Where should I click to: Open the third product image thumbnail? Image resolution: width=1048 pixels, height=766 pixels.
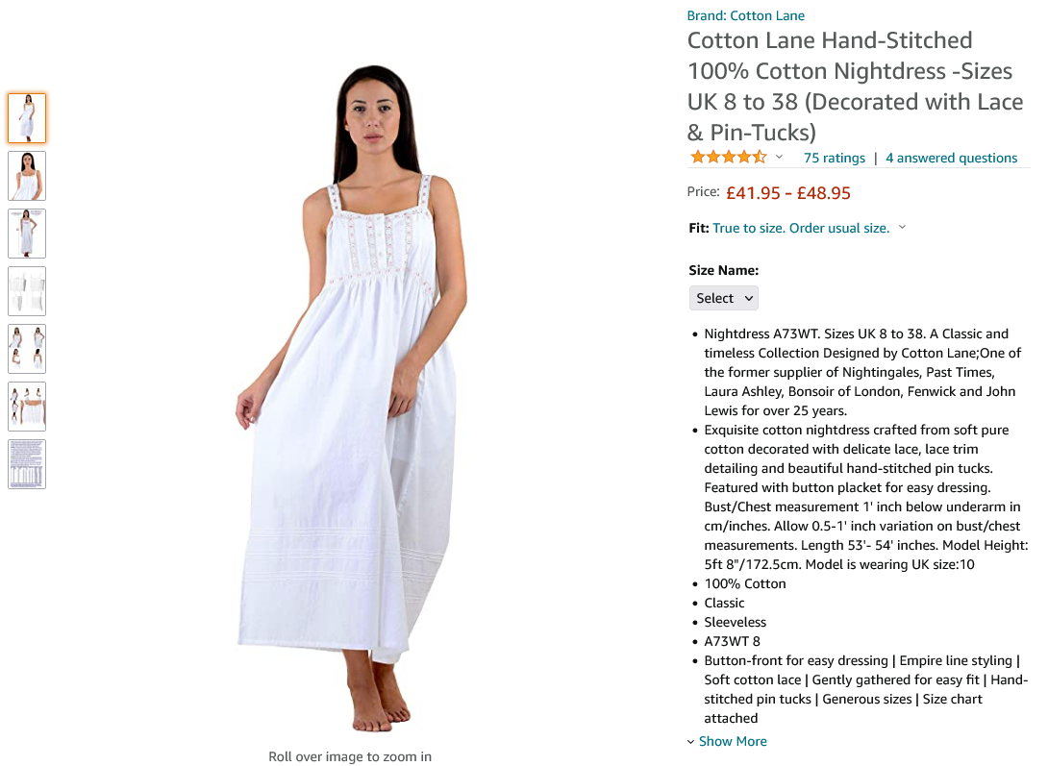27,234
